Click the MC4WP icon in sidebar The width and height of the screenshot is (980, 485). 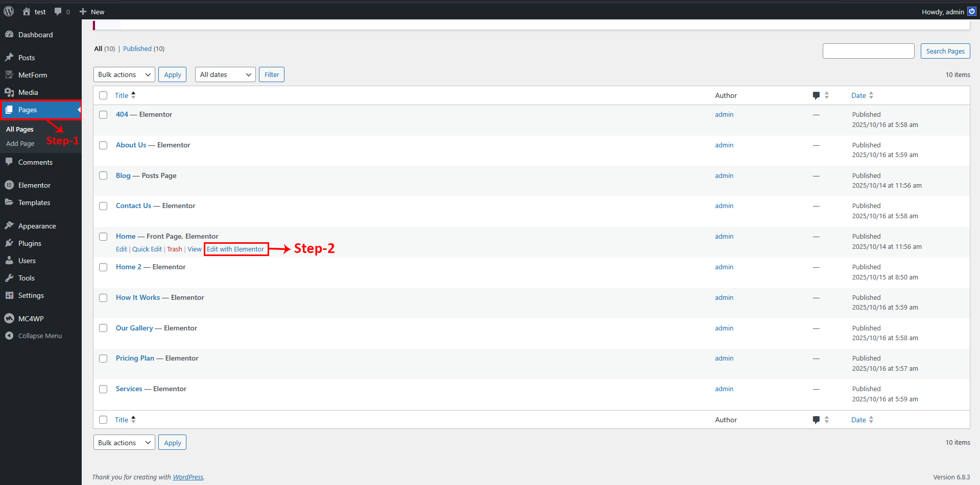point(9,318)
